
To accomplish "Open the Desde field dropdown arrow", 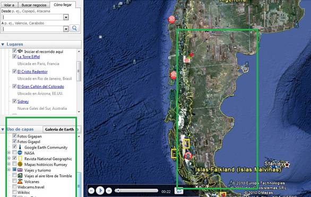I will coord(66,17).
